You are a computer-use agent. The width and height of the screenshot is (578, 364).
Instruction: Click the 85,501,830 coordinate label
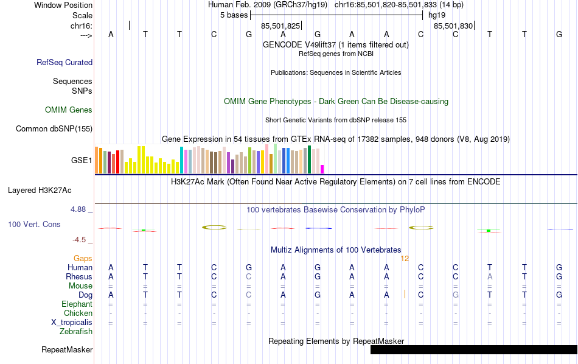pyautogui.click(x=453, y=26)
